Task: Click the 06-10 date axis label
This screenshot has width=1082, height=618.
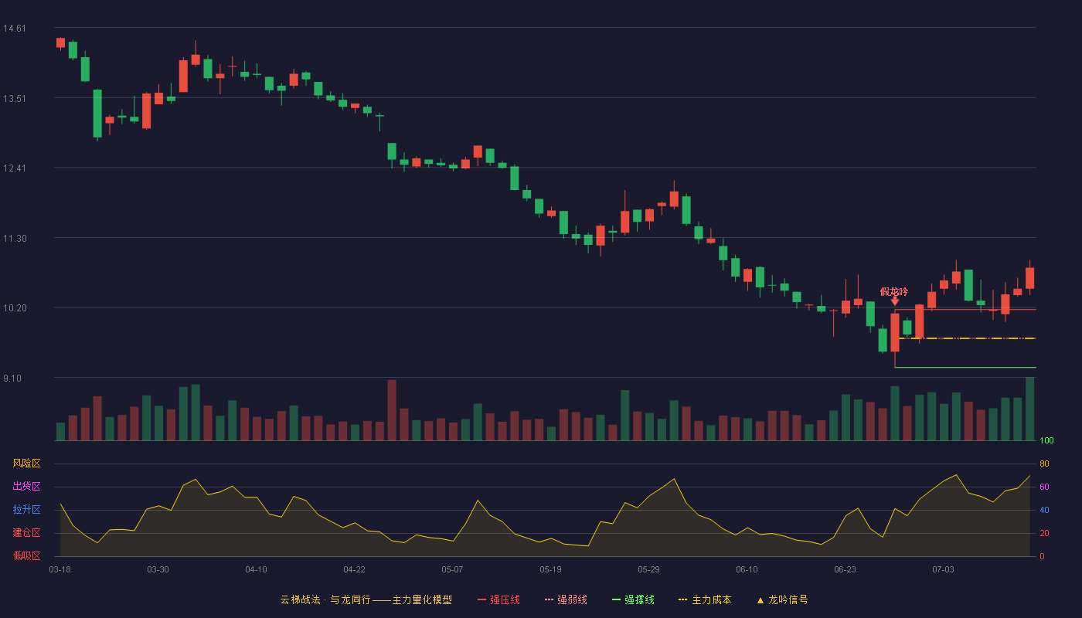Action: coord(747,569)
